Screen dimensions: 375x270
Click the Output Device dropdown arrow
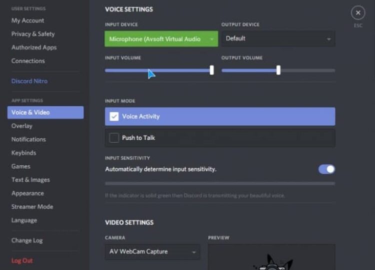point(329,39)
